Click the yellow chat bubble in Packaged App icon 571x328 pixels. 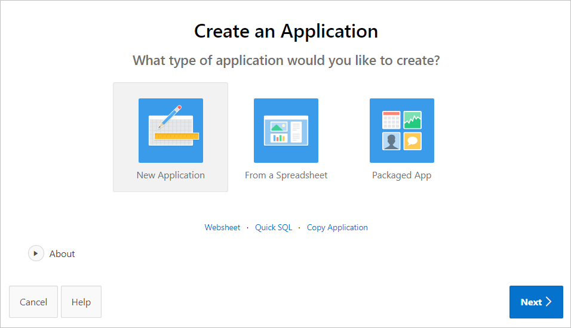click(412, 141)
